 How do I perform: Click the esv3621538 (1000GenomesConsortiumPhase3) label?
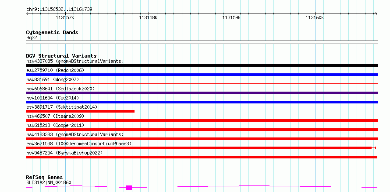(79, 144)
